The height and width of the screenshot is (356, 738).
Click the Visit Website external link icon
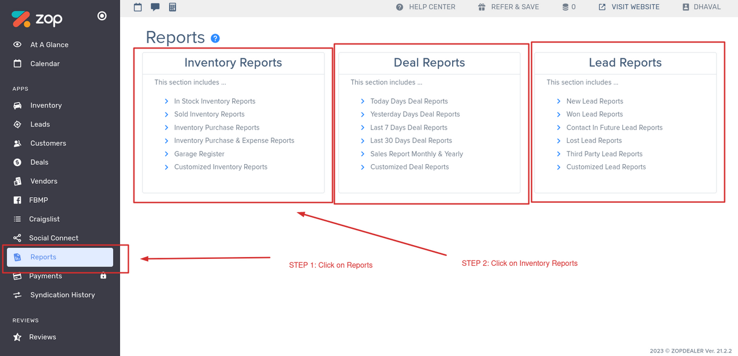602,7
